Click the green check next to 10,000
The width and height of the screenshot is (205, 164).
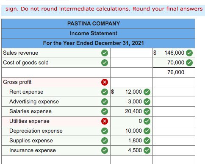tap(147, 131)
